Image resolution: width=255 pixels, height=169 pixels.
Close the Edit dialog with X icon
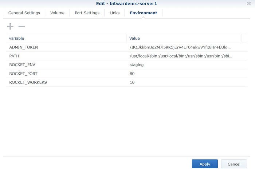(x=249, y=3)
